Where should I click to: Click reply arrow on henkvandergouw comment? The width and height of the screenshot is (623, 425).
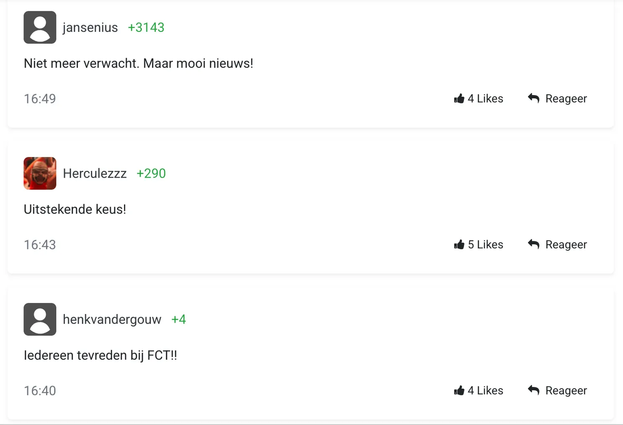(x=533, y=390)
